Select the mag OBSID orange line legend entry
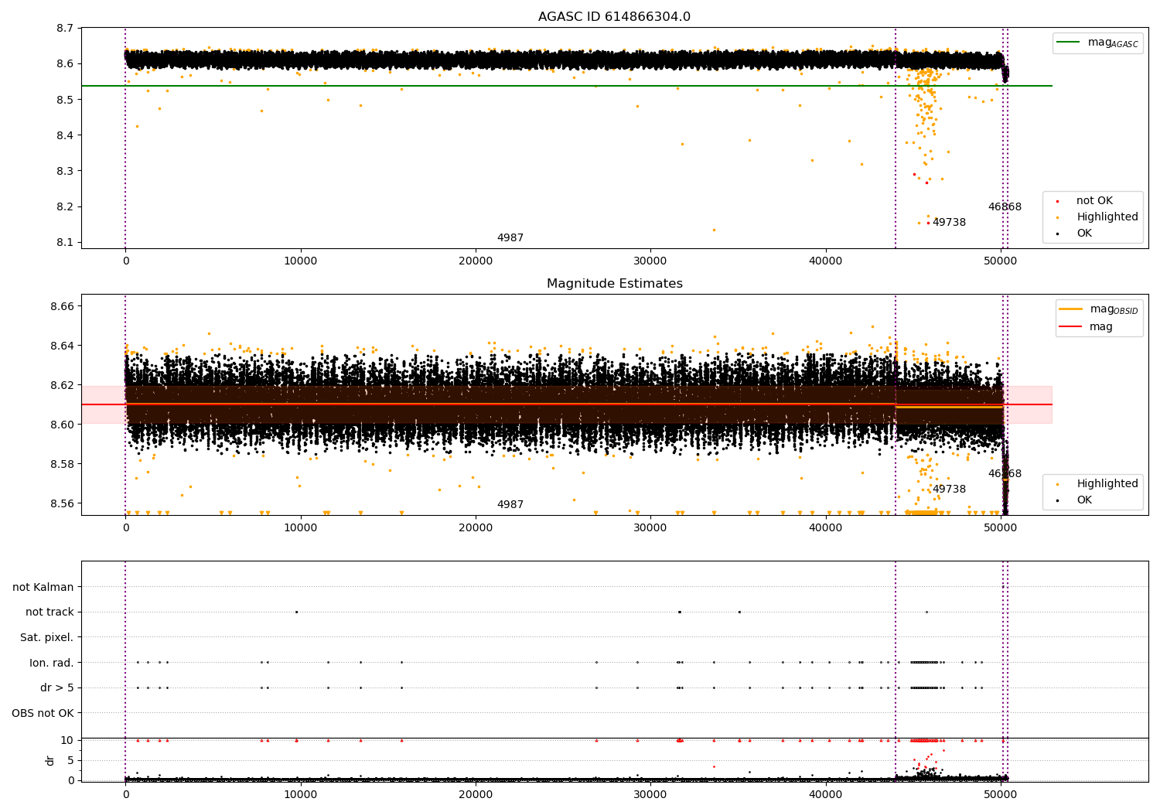The width and height of the screenshot is (1160, 812). (1098, 309)
